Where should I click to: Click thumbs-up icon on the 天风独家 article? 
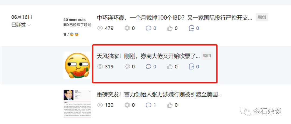click(x=170, y=67)
